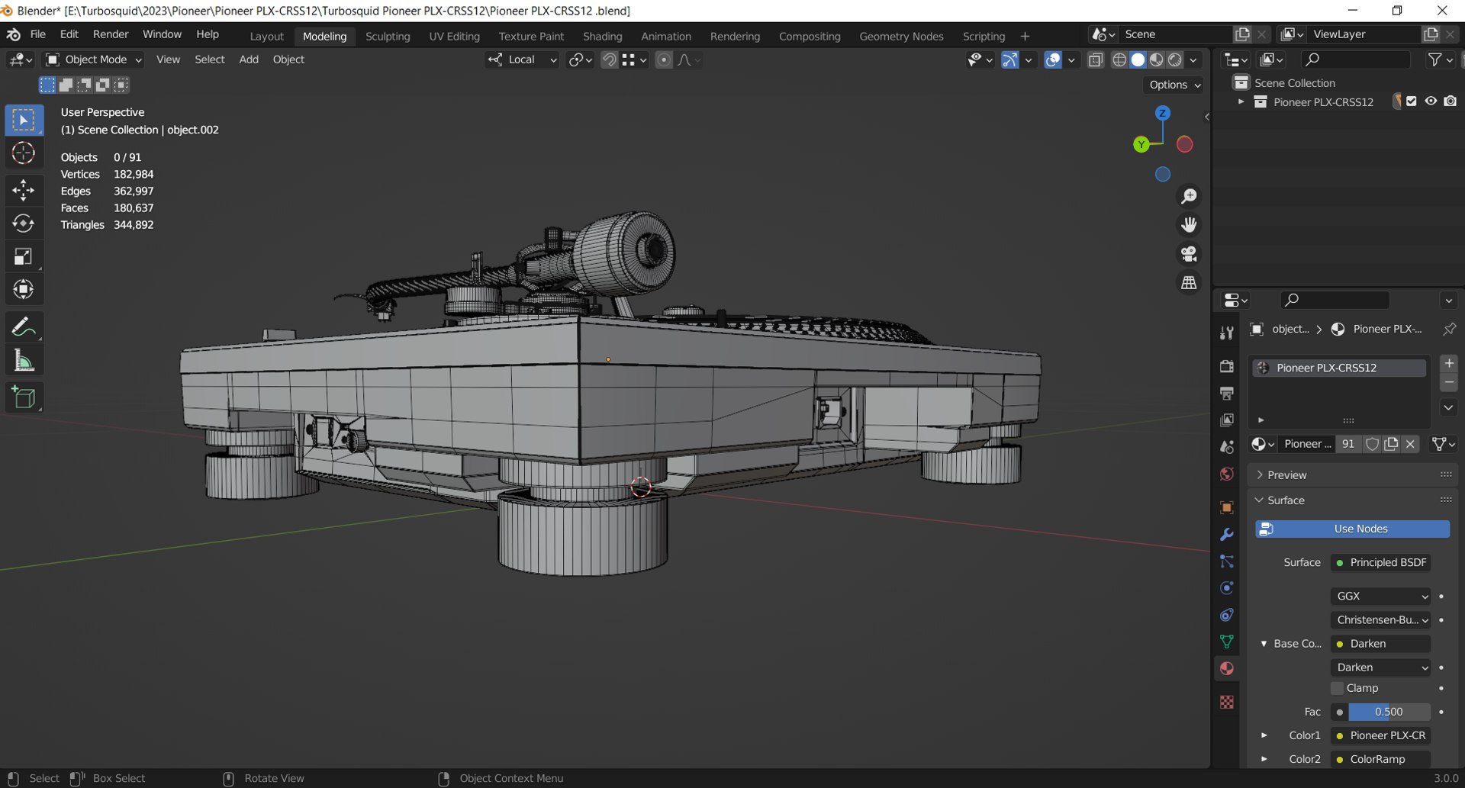
Task: Switch to the Sculpting workspace tab
Action: 388,36
